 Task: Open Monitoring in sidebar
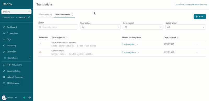[x=11, y=45]
